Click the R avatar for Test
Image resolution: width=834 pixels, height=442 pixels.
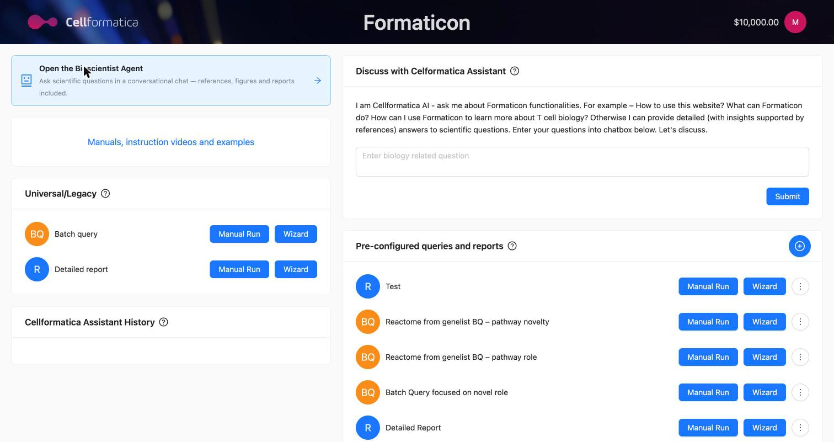click(x=368, y=286)
